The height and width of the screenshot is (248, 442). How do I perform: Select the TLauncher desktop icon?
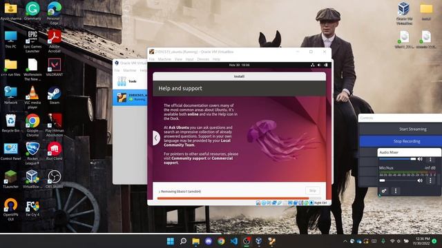(11, 179)
